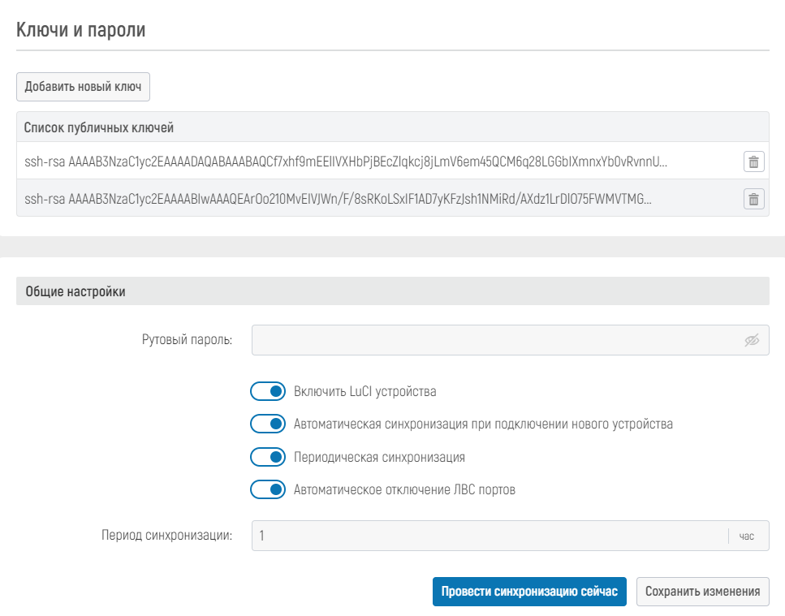The width and height of the screenshot is (785, 616).
Task: Disable automatic sync on new device connection
Action: click(x=269, y=424)
